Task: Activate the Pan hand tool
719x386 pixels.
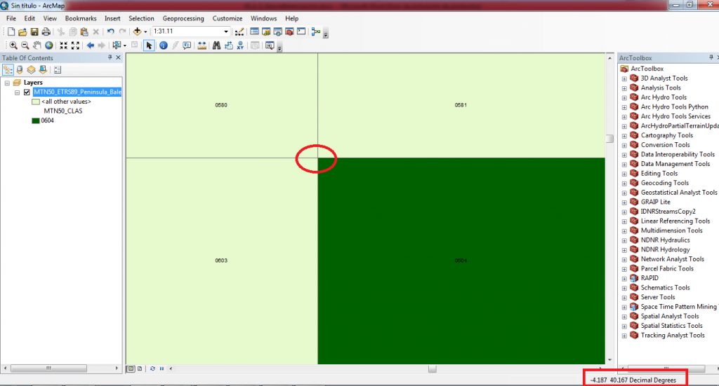Action: click(38, 46)
